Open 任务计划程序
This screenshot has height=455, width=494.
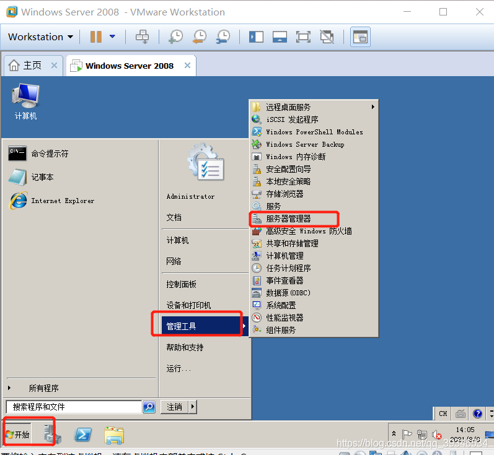click(314, 268)
